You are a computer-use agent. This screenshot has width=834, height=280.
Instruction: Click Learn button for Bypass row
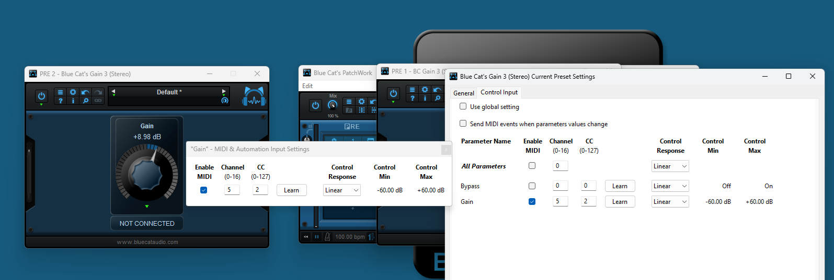[620, 186]
